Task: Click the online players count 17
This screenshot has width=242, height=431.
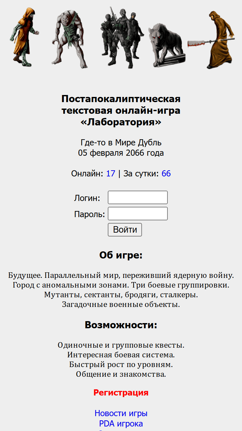Action: click(x=111, y=173)
